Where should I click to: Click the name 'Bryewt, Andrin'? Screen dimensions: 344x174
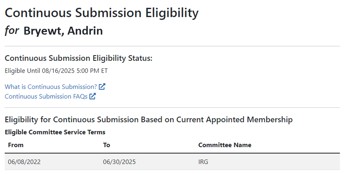pyautogui.click(x=63, y=31)
